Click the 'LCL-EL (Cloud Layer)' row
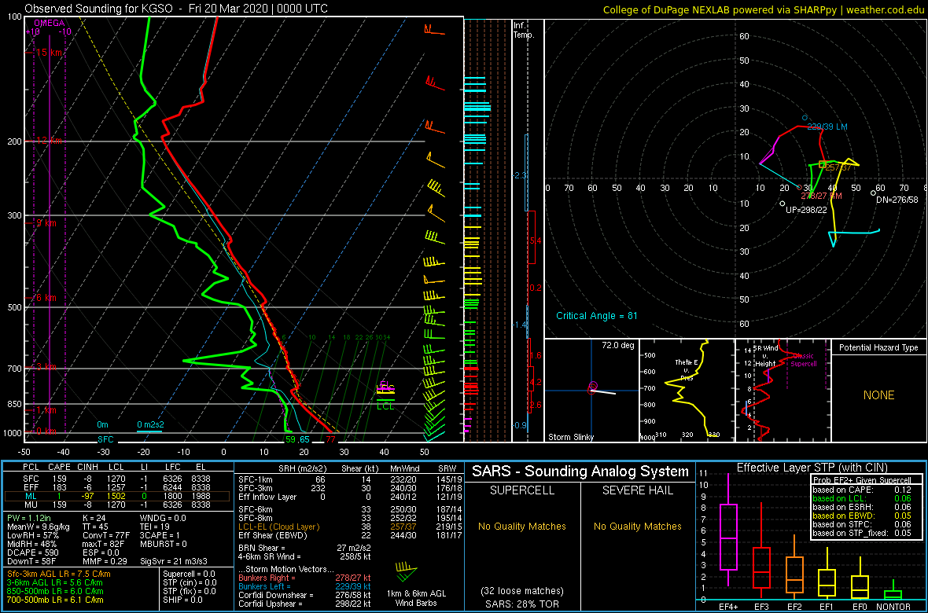Viewport: 928px width, 613px height. point(349,527)
